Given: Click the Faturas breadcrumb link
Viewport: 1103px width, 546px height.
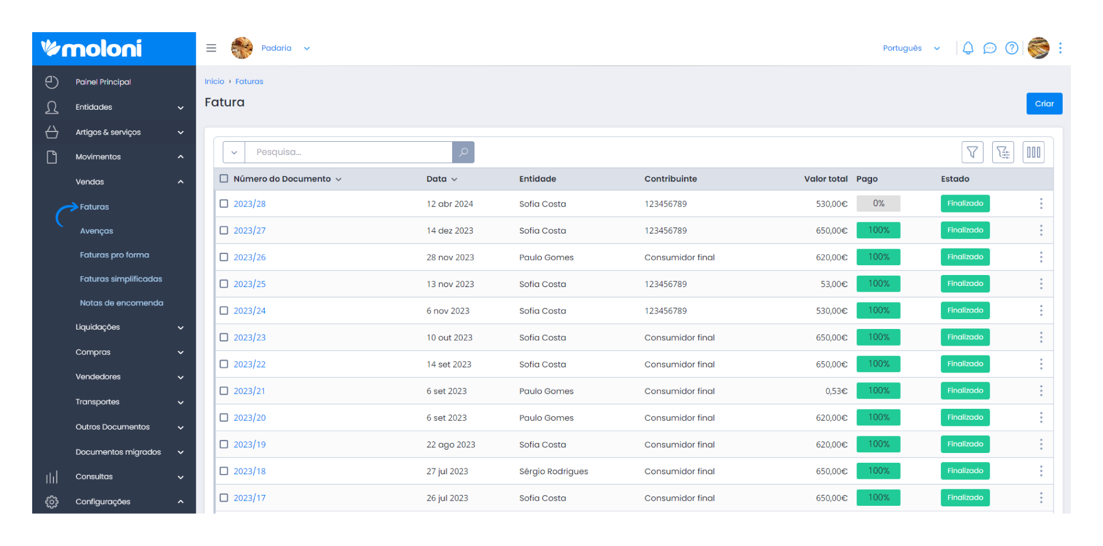Looking at the screenshot, I should coord(249,82).
